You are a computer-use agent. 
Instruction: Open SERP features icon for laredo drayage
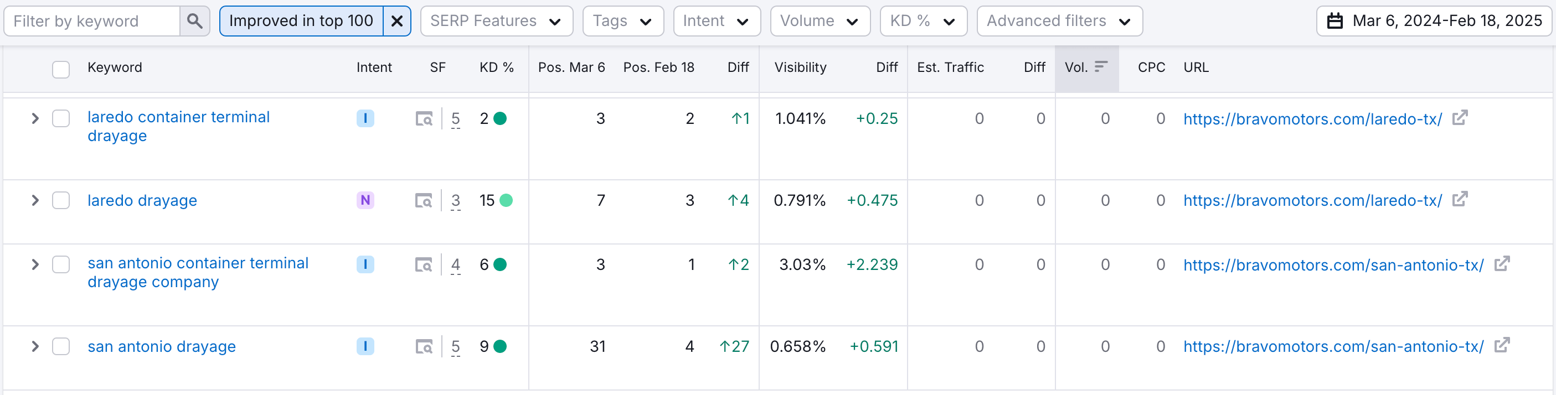point(424,200)
